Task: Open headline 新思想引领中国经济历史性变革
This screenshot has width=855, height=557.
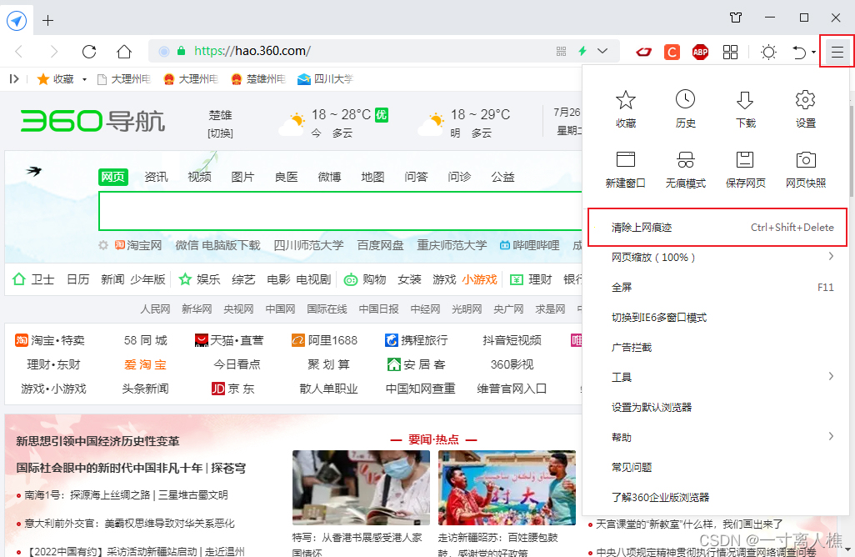Action: click(97, 441)
